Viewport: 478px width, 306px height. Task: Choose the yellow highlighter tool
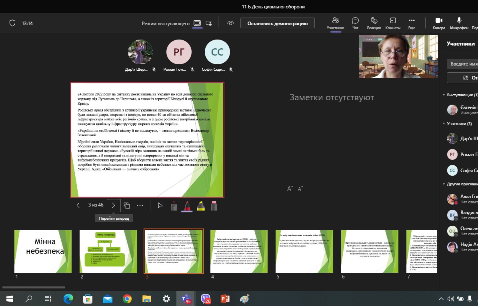click(x=200, y=205)
